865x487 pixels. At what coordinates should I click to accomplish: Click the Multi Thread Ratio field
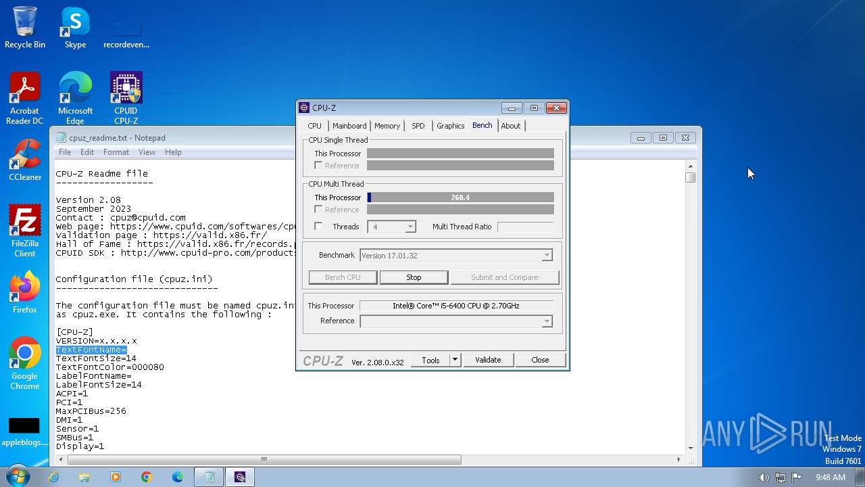[x=525, y=227]
